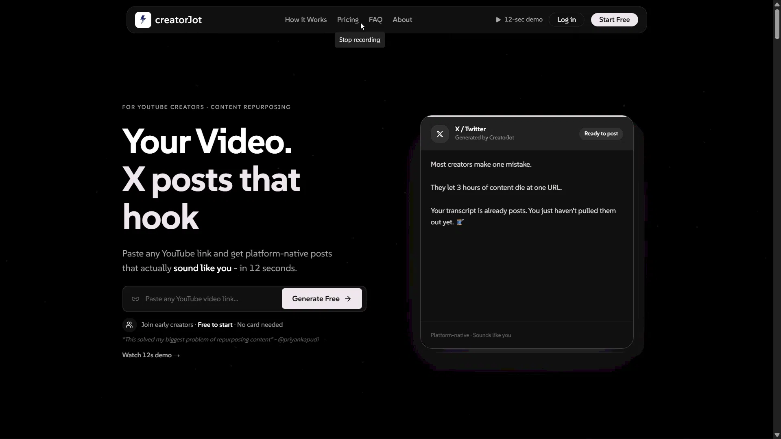Image resolution: width=781 pixels, height=439 pixels.
Task: Click the X / Twitter card title
Action: point(470,129)
